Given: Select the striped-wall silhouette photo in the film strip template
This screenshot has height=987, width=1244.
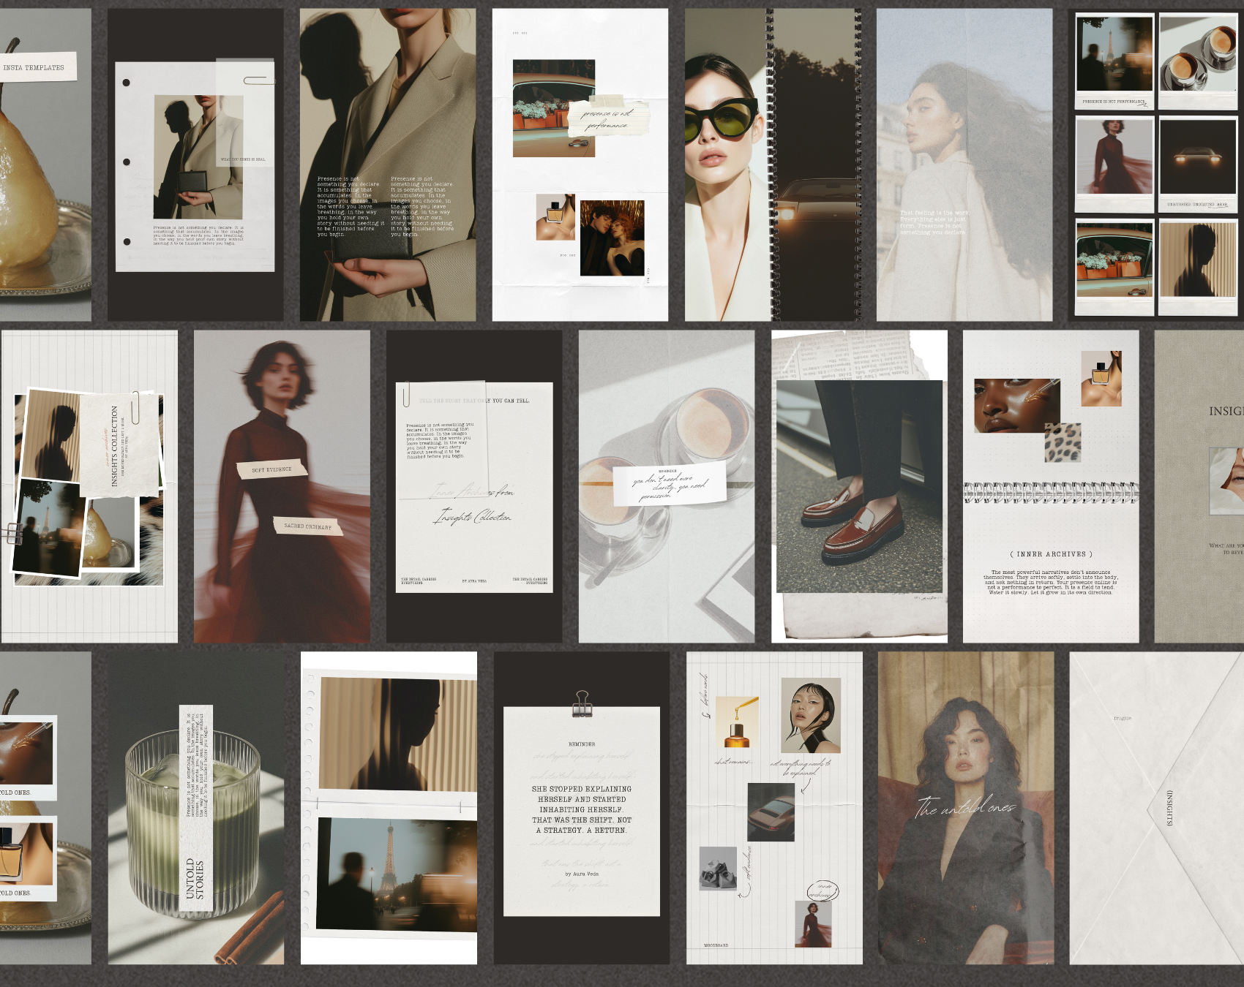Looking at the screenshot, I should (x=398, y=733).
